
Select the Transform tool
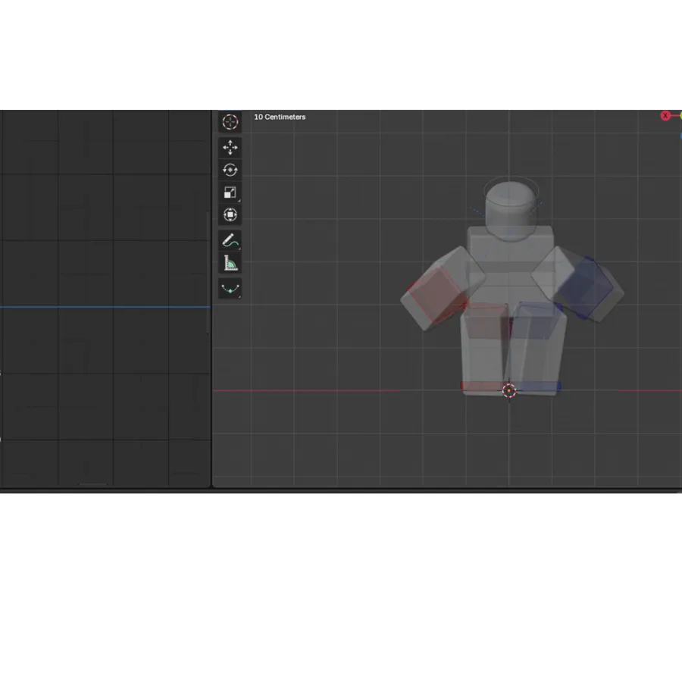pyautogui.click(x=230, y=214)
